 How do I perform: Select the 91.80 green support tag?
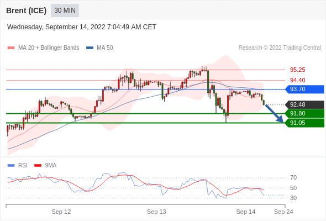pyautogui.click(x=304, y=113)
